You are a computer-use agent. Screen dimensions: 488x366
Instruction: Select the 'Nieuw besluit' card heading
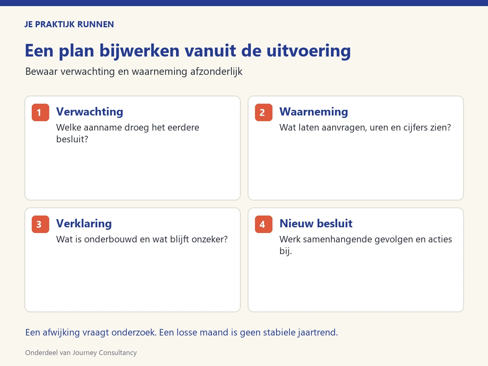[x=316, y=224]
